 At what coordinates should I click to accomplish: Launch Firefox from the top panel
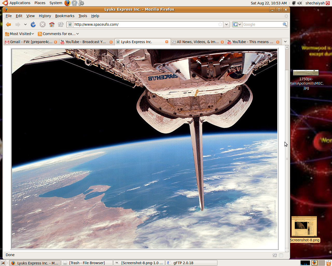coord(67,3)
